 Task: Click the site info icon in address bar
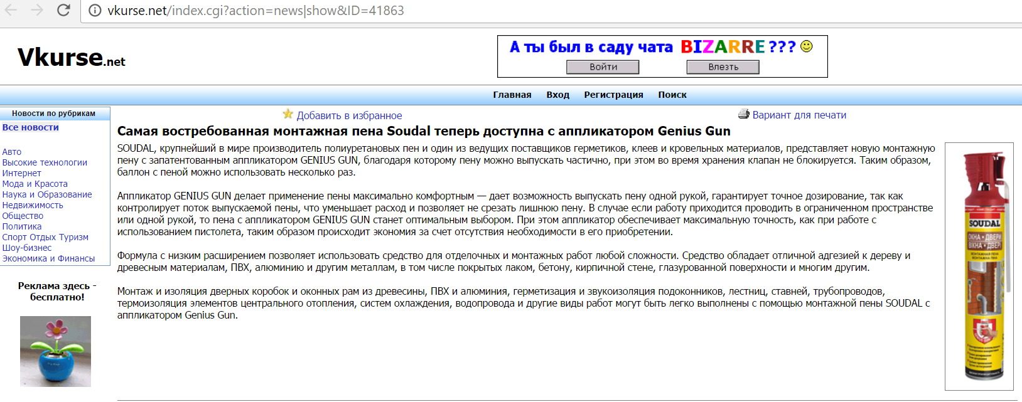coord(95,11)
